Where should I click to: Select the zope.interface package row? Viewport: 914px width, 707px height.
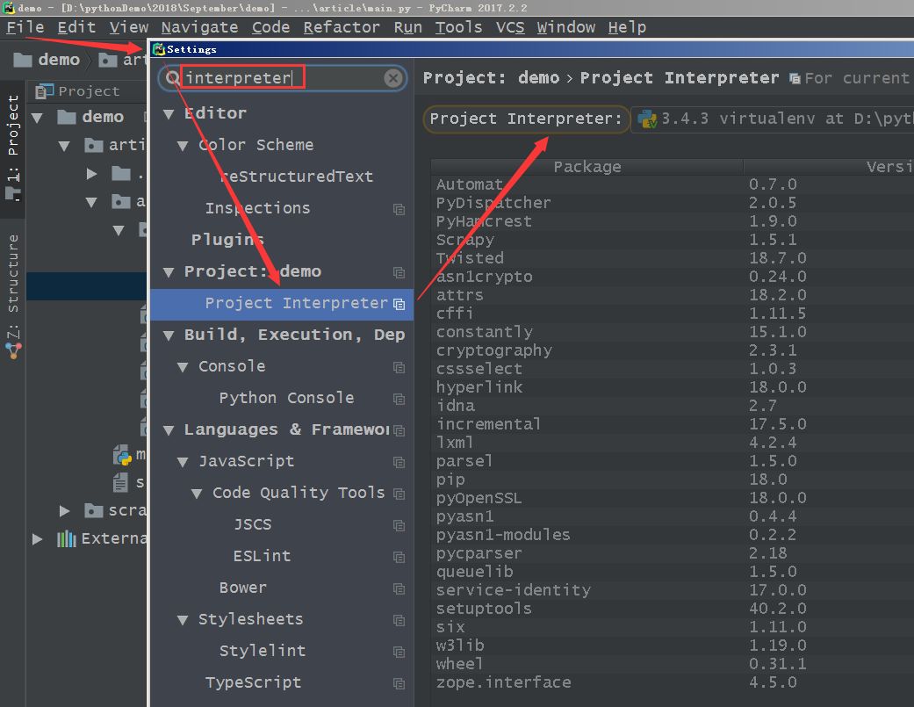click(672, 682)
